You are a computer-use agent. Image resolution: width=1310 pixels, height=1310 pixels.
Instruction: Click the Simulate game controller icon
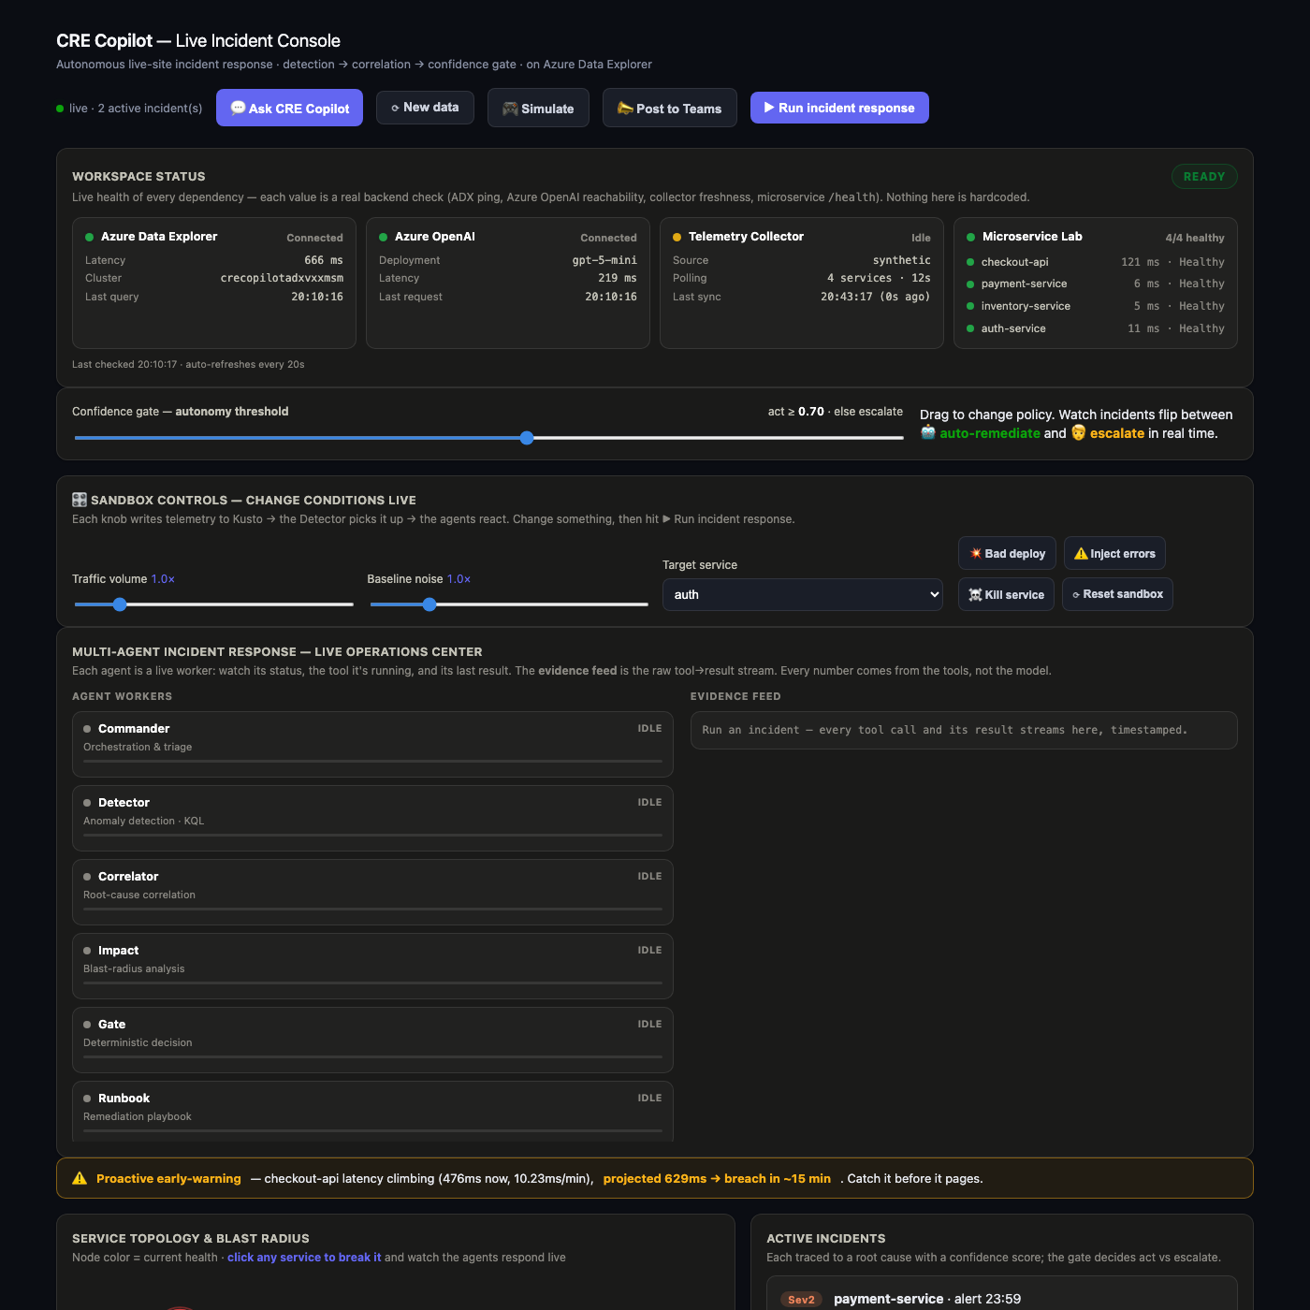[510, 109]
